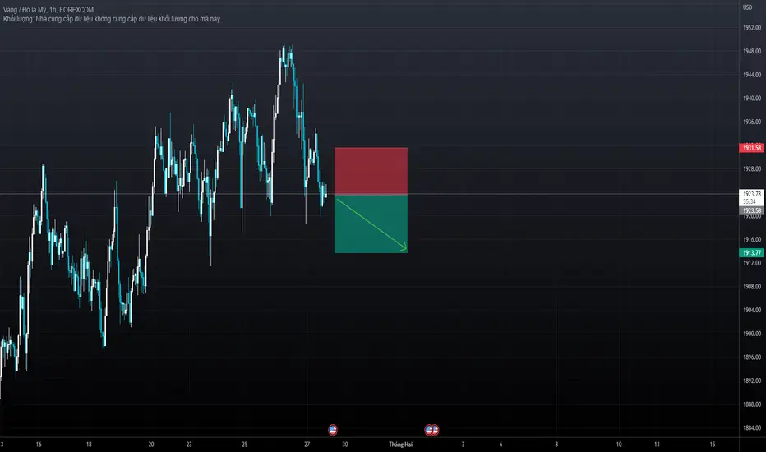Click the symbol title Vàng / Đô la Mỹ
The height and width of the screenshot is (452, 766).
(x=24, y=9)
